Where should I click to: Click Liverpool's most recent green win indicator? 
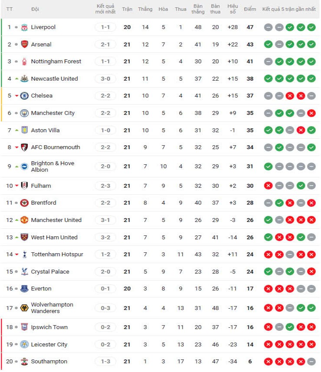[311, 27]
